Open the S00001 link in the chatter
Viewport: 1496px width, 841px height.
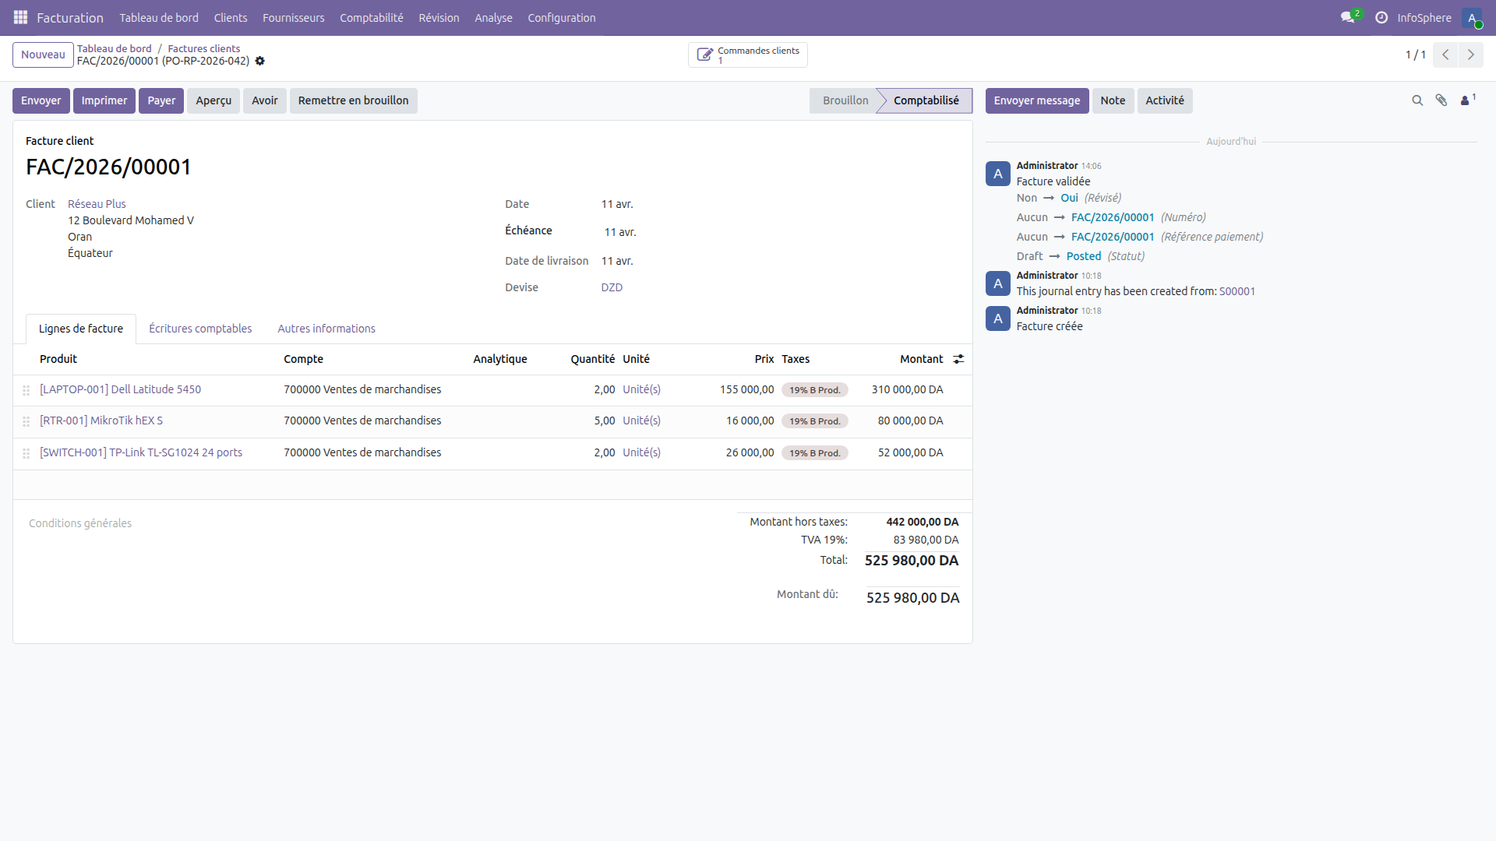pyautogui.click(x=1237, y=290)
